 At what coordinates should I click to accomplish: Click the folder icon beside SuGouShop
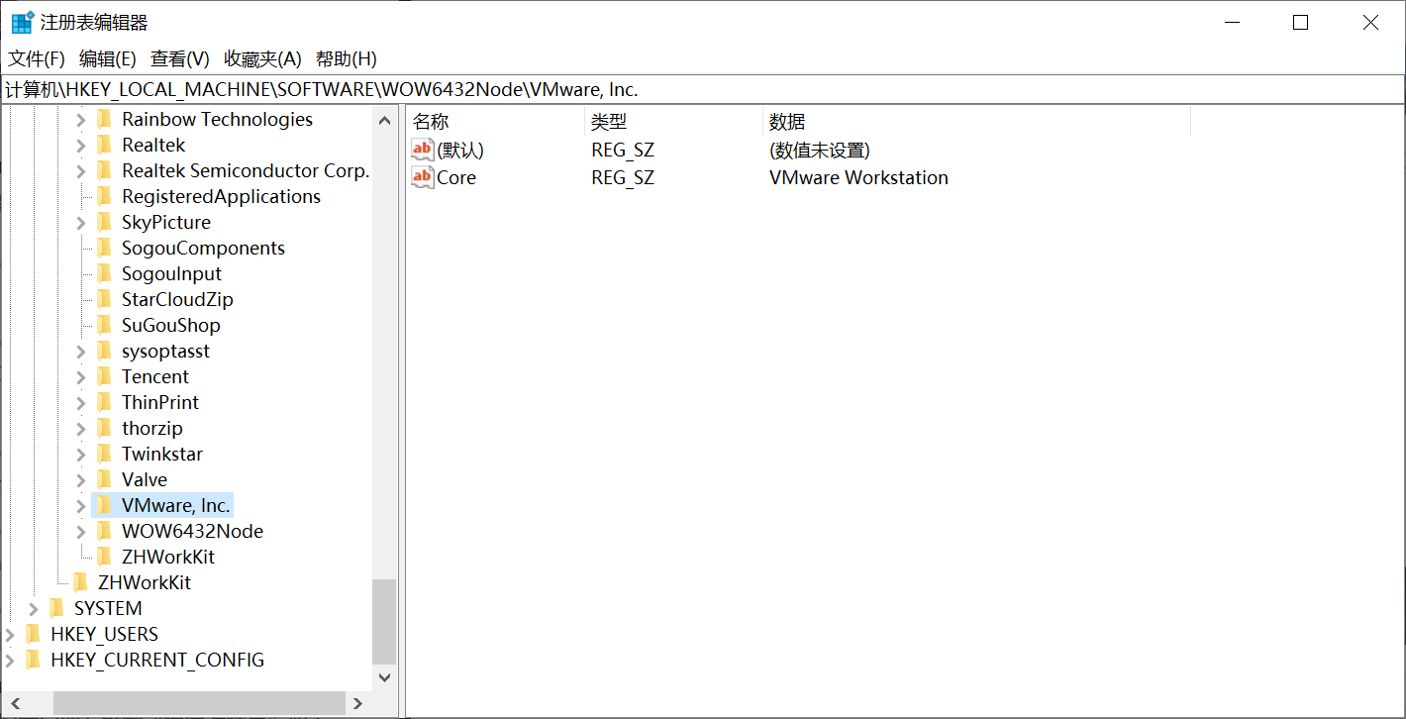tap(104, 325)
